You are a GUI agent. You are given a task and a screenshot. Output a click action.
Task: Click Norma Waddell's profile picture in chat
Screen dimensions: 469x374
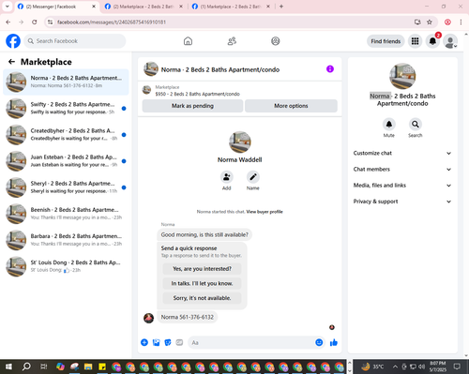240,142
